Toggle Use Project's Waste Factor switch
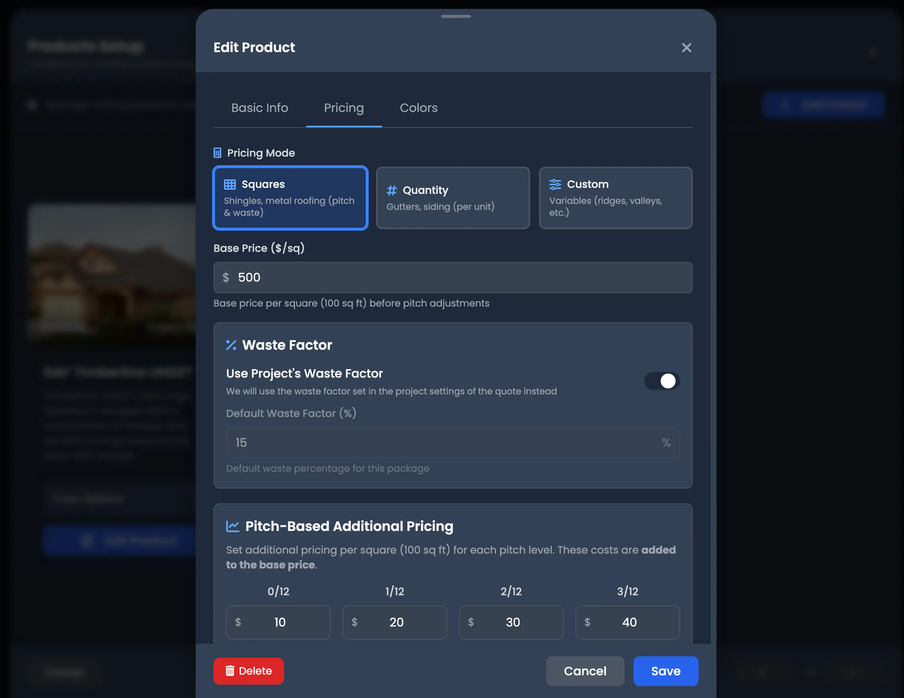This screenshot has height=698, width=904. click(662, 381)
